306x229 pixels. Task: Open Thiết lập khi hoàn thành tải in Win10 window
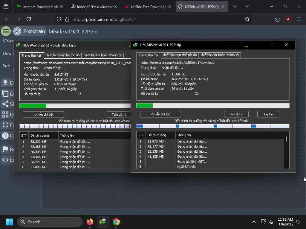pyautogui.click(x=103, y=55)
